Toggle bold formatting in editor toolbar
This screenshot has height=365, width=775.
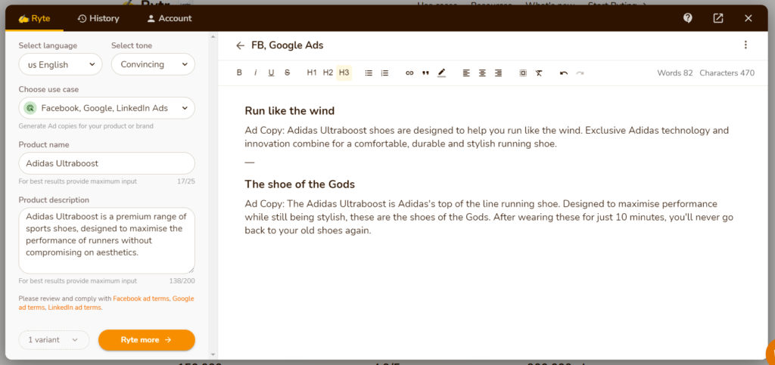click(239, 73)
